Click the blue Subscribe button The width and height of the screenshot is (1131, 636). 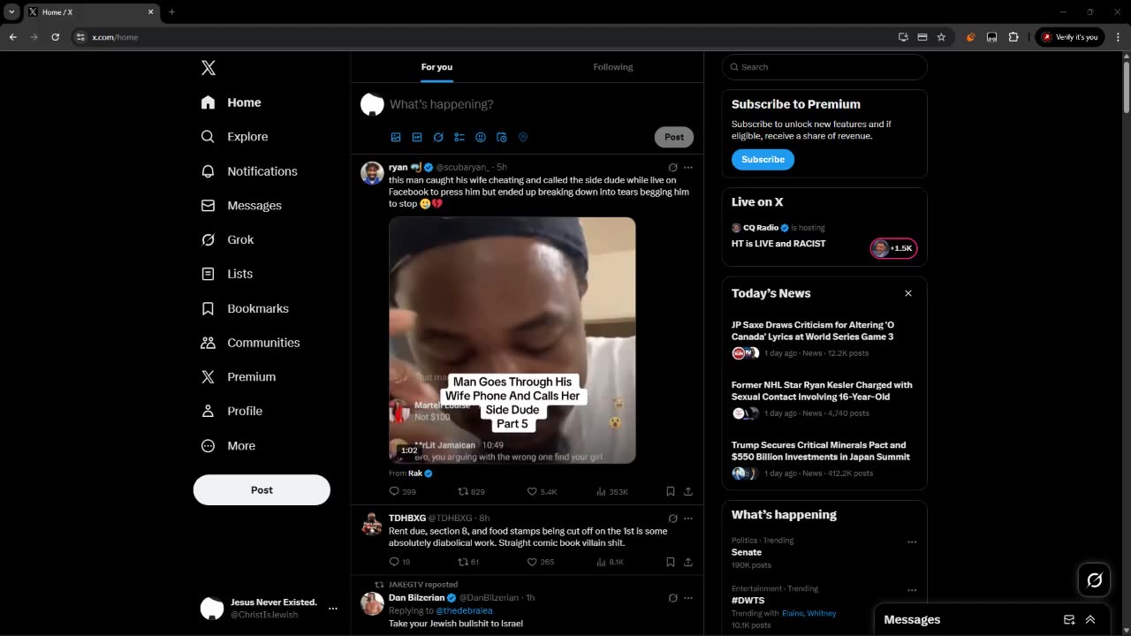pos(763,160)
